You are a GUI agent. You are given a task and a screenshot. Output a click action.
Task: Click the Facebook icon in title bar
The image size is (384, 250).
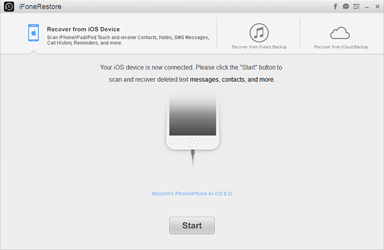click(336, 7)
